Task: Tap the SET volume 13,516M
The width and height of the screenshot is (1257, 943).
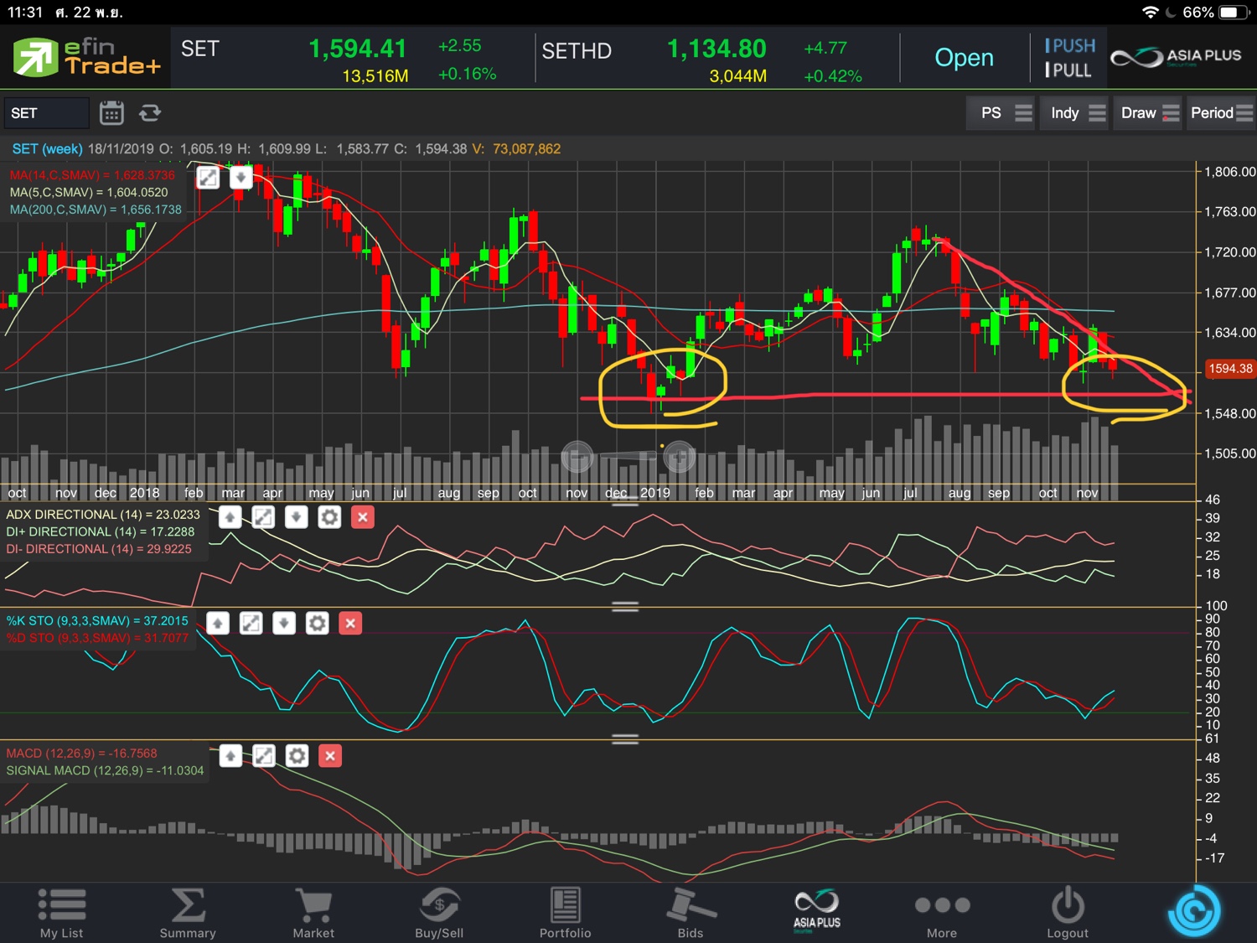Action: tap(375, 76)
